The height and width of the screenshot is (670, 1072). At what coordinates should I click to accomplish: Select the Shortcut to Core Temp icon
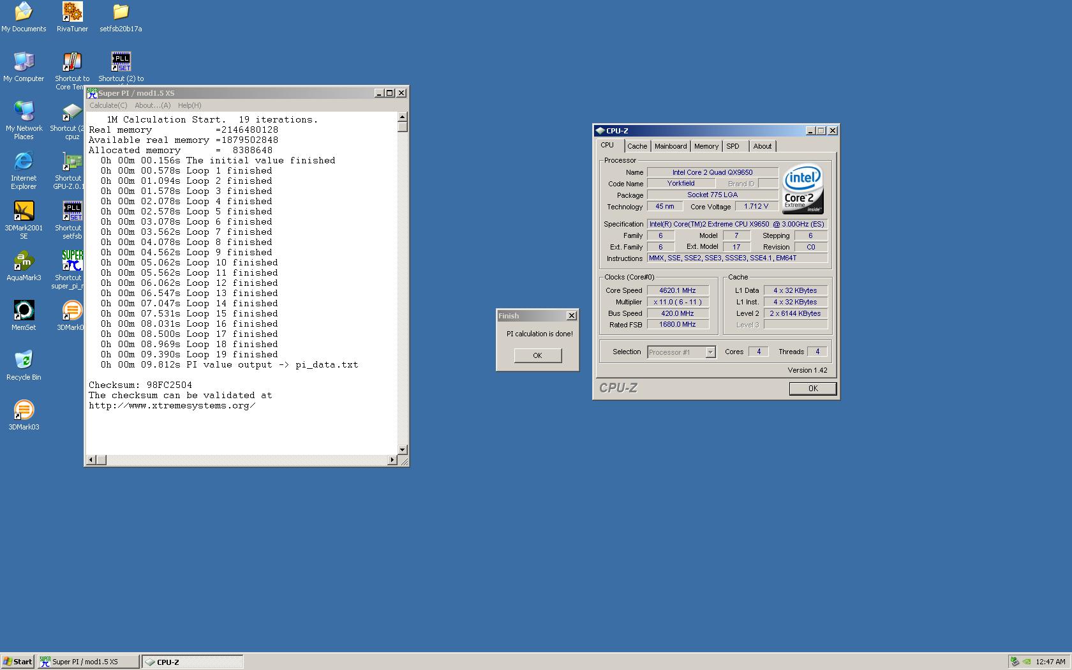tap(72, 71)
